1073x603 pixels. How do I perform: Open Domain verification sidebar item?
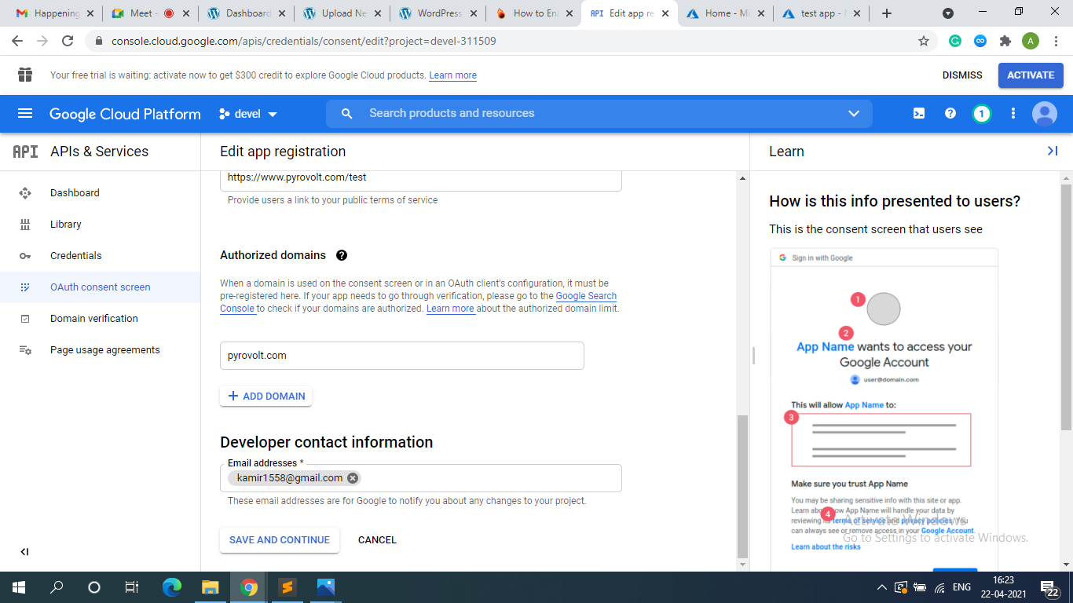(x=93, y=318)
